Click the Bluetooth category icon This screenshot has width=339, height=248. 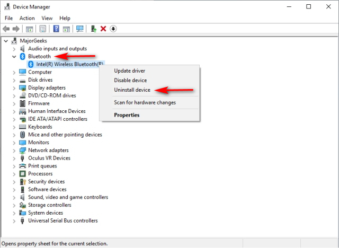pyautogui.click(x=22, y=56)
